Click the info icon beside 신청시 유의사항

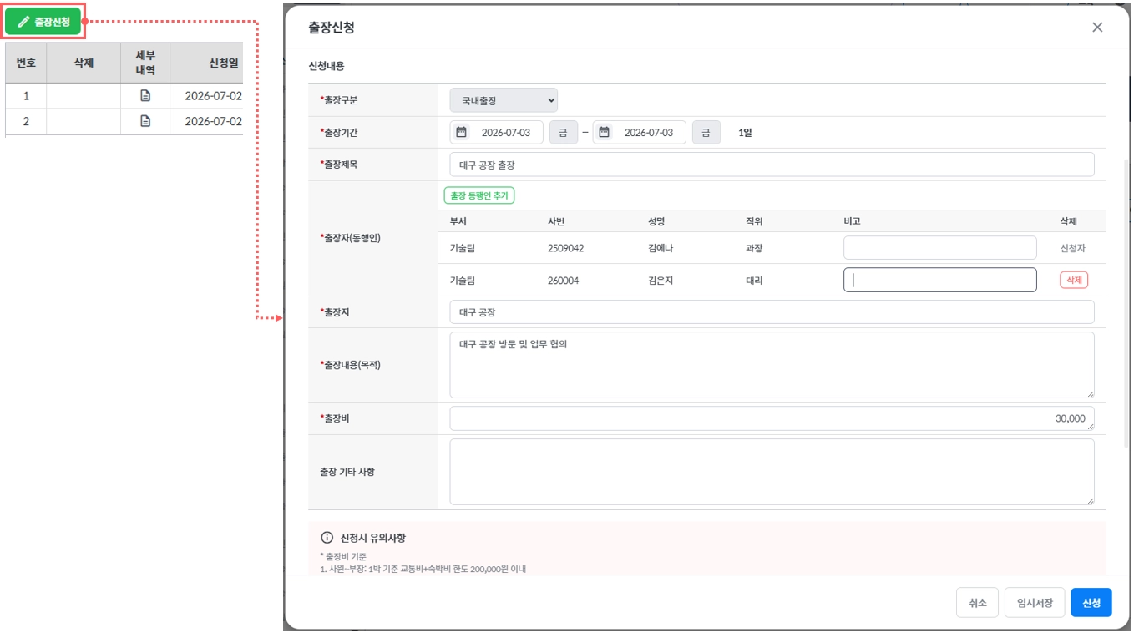pos(327,538)
